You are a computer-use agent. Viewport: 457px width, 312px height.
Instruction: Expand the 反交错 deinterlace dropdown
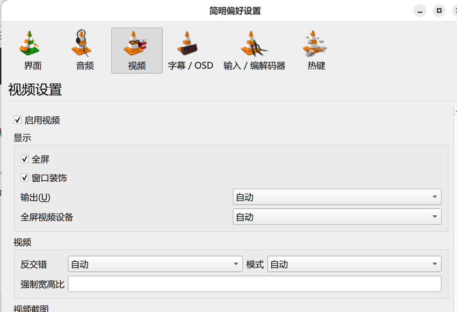point(155,264)
